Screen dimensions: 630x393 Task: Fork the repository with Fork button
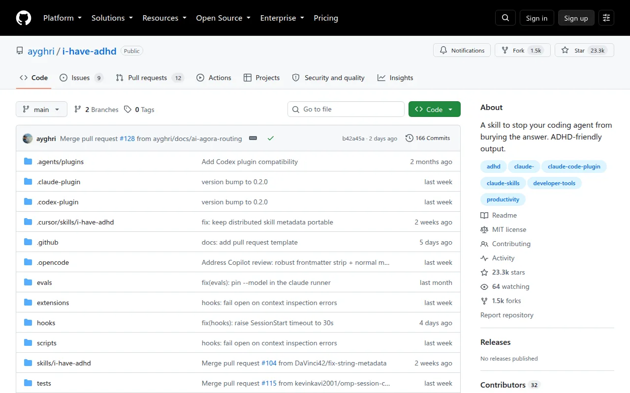[522, 51]
